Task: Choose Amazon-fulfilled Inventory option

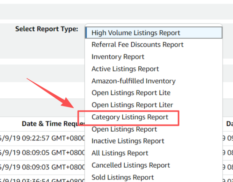Action: (x=134, y=81)
